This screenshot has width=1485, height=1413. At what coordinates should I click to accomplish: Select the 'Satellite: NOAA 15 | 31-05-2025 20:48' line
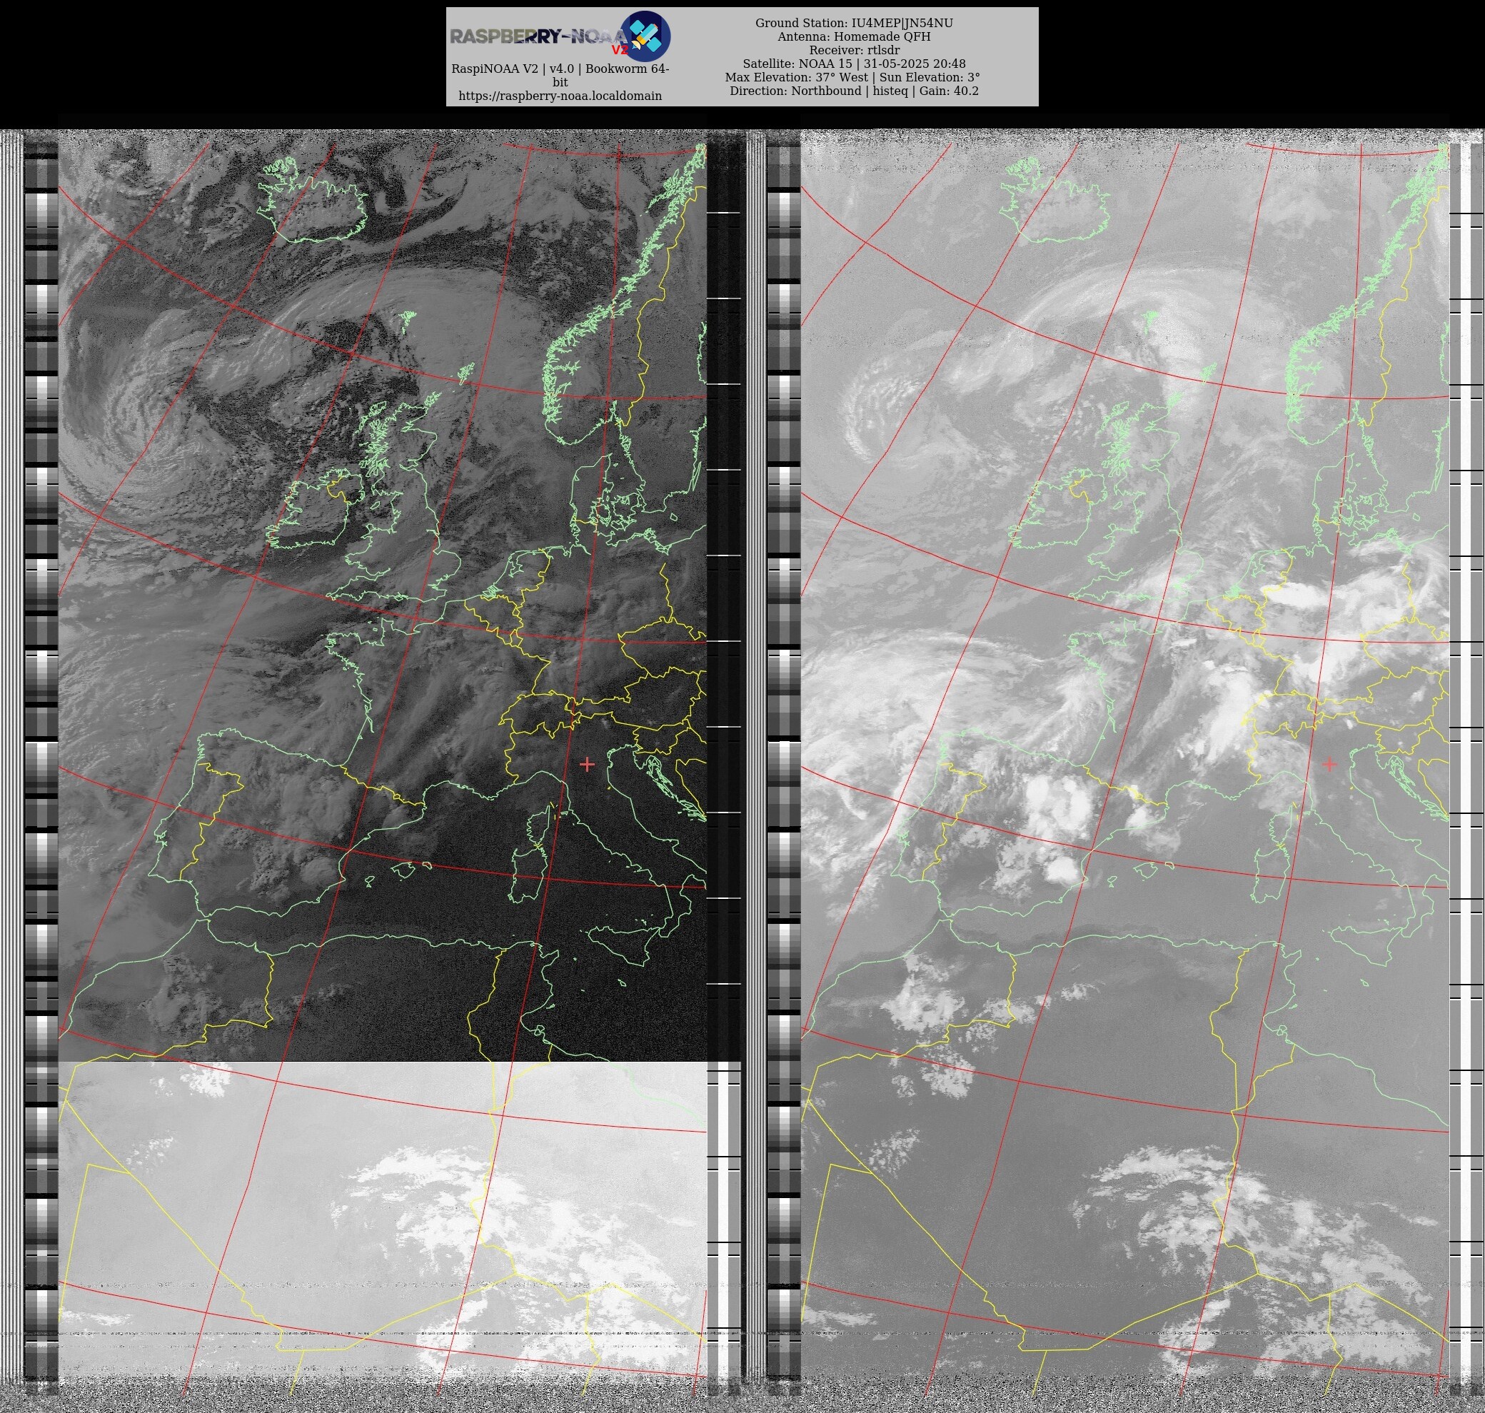[853, 64]
